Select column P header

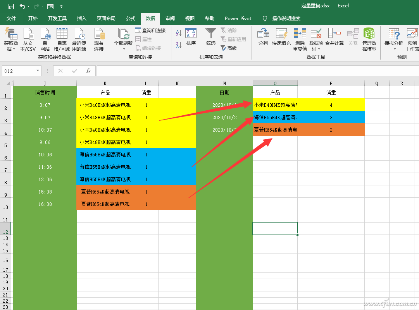tap(331, 83)
